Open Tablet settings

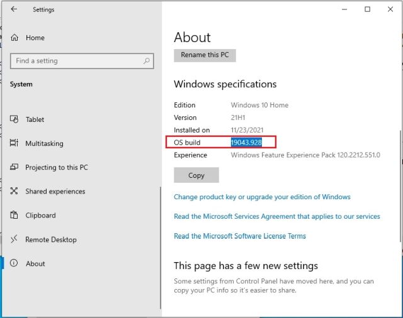[35, 119]
